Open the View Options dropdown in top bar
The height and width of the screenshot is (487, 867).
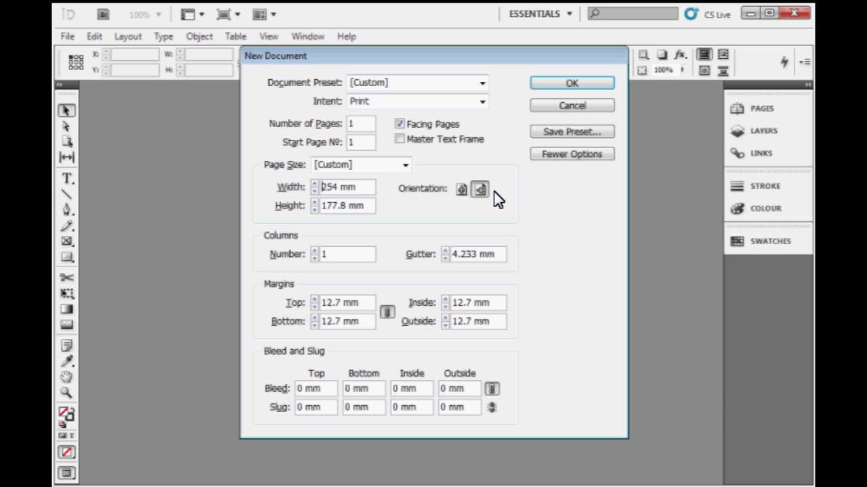pos(192,14)
